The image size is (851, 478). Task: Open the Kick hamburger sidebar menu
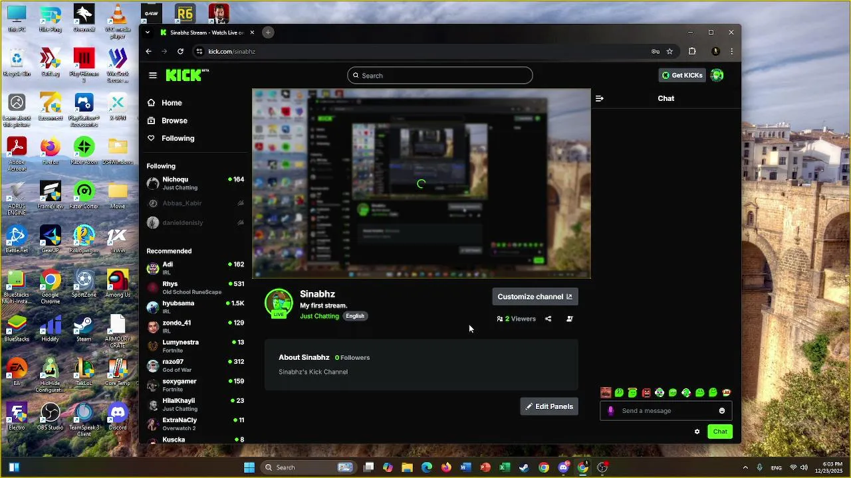pyautogui.click(x=153, y=75)
